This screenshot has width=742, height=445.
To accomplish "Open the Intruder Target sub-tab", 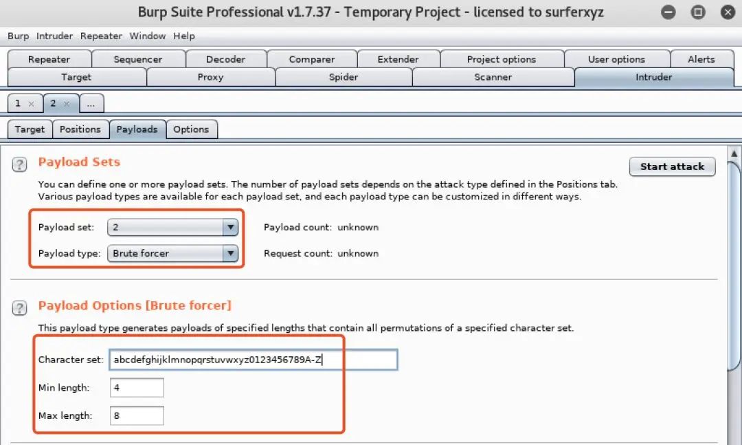I will coord(30,129).
